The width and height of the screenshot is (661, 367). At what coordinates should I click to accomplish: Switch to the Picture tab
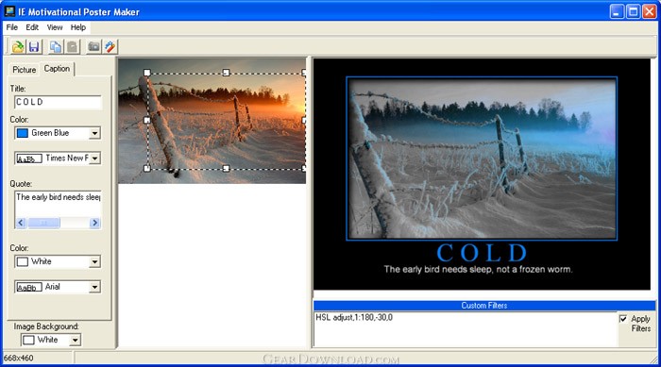click(24, 70)
